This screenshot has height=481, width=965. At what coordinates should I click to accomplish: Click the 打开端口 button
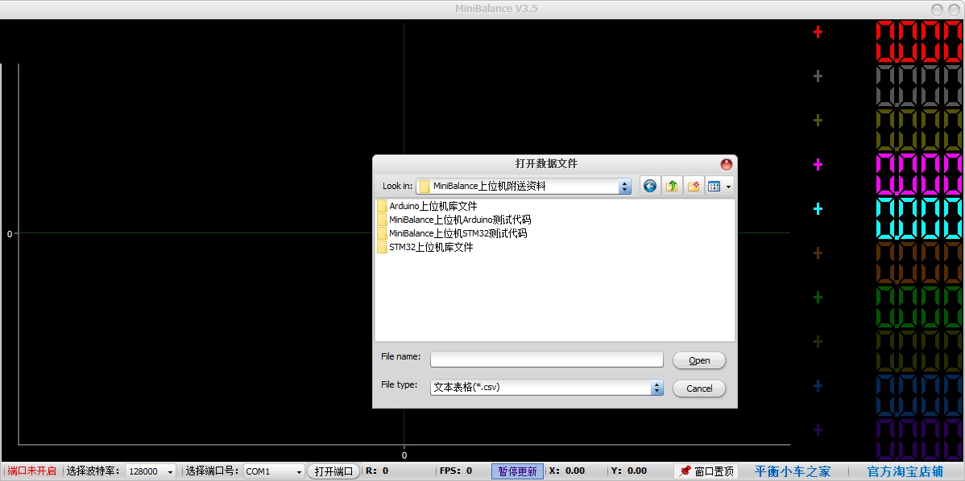(333, 471)
